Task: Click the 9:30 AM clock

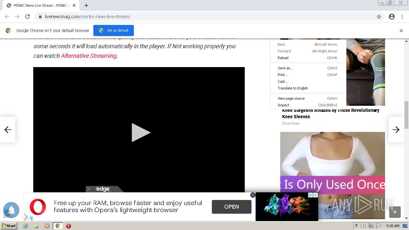Action: coord(393,226)
